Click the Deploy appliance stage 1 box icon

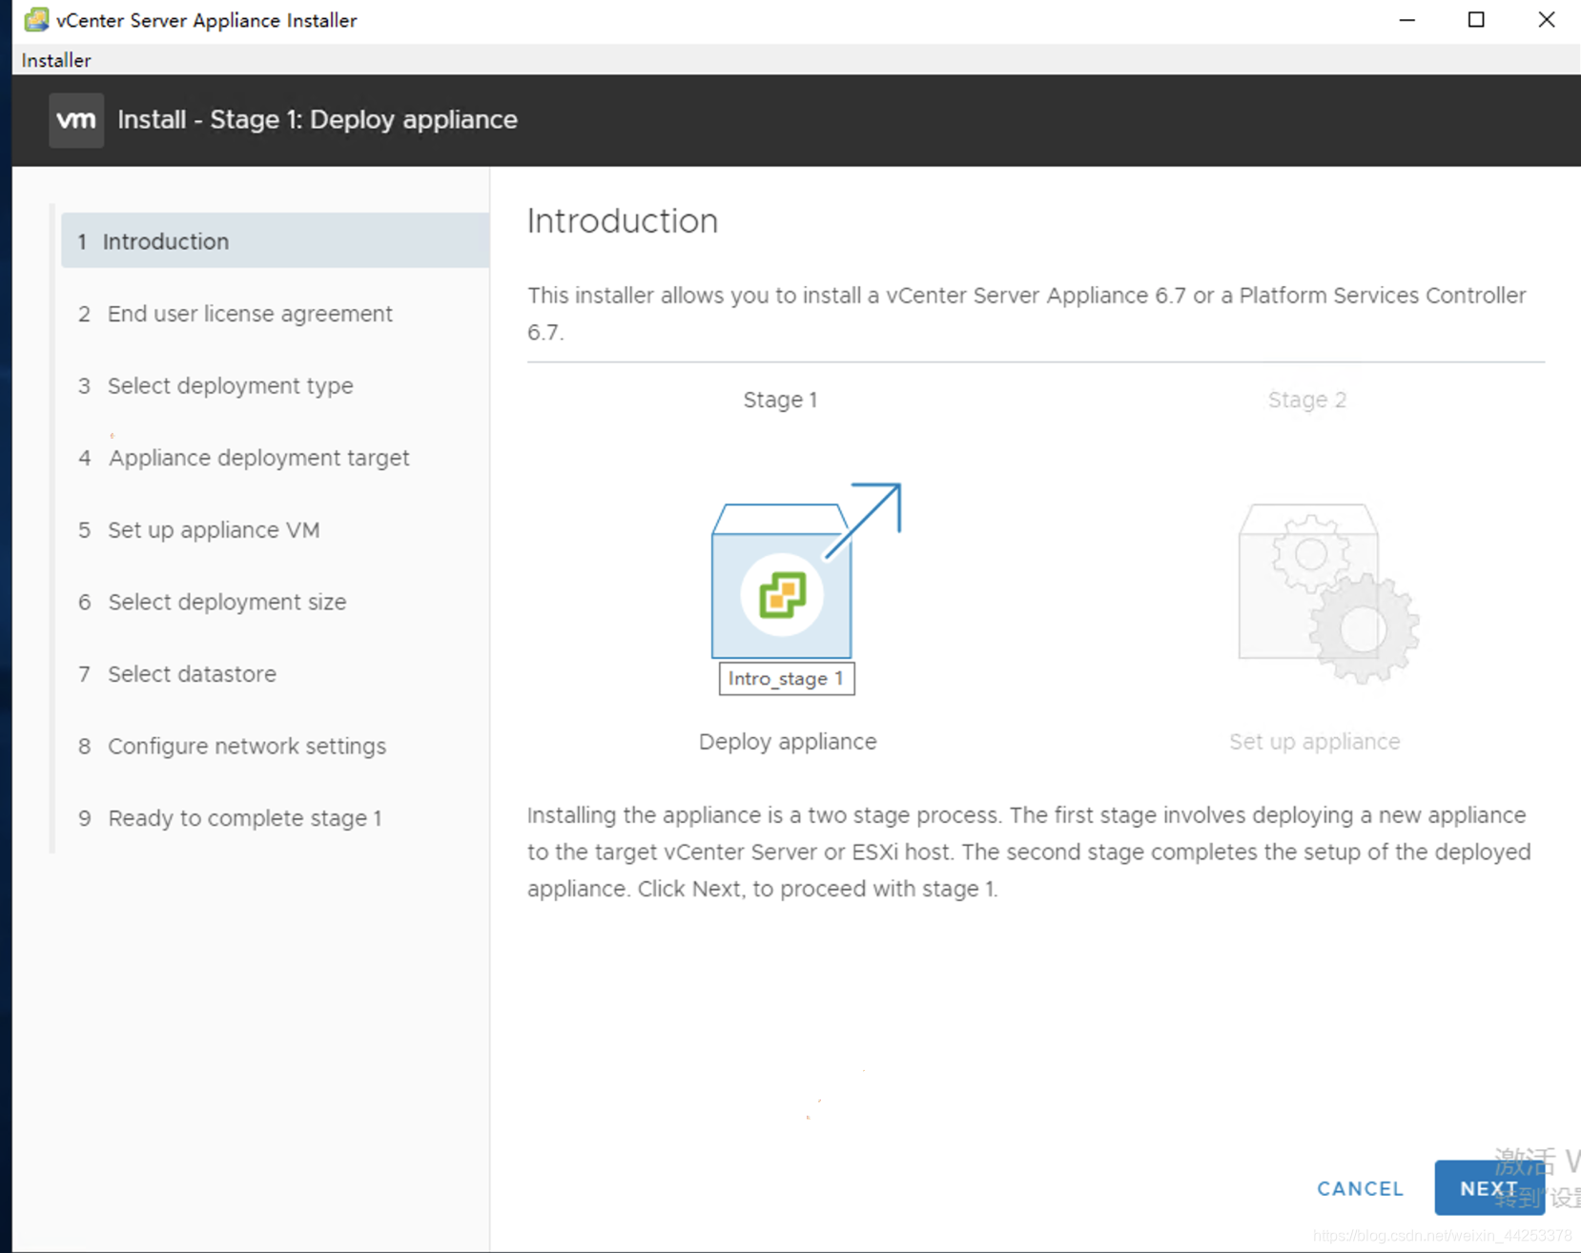click(805, 570)
